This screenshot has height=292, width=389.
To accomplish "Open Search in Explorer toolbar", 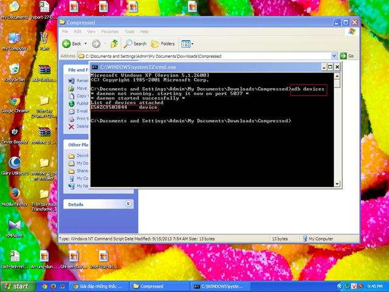I will [135, 44].
